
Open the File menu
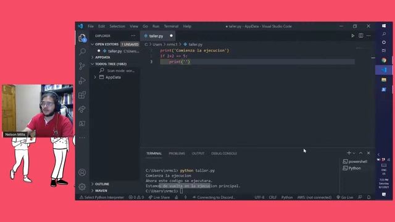click(x=91, y=26)
